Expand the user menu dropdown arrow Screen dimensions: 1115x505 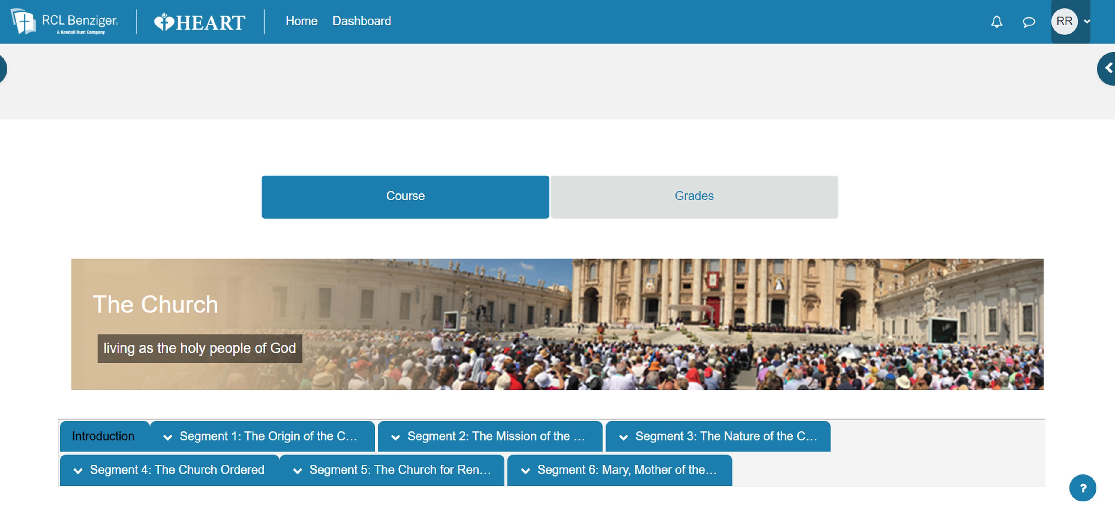coord(1087,22)
